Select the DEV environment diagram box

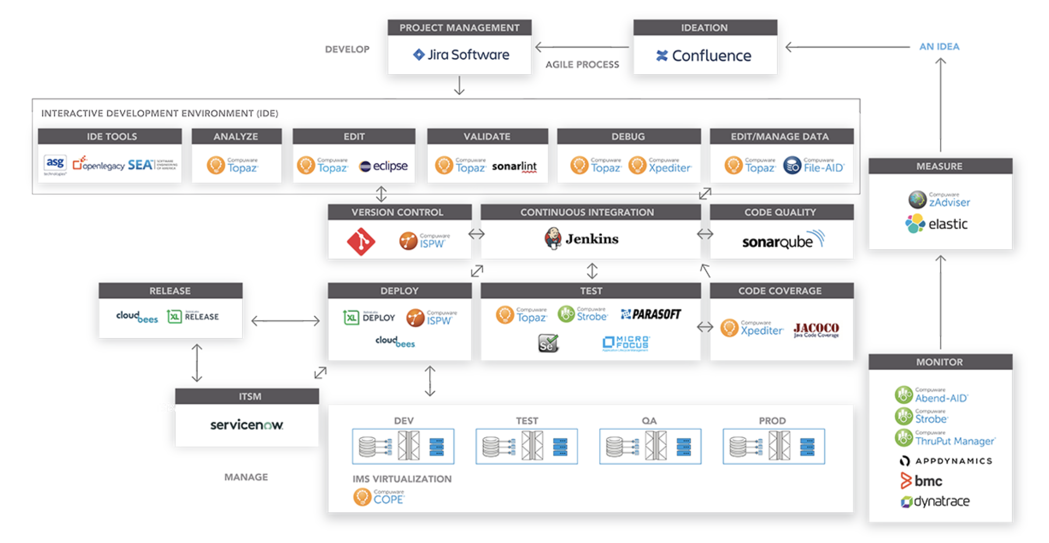403,446
